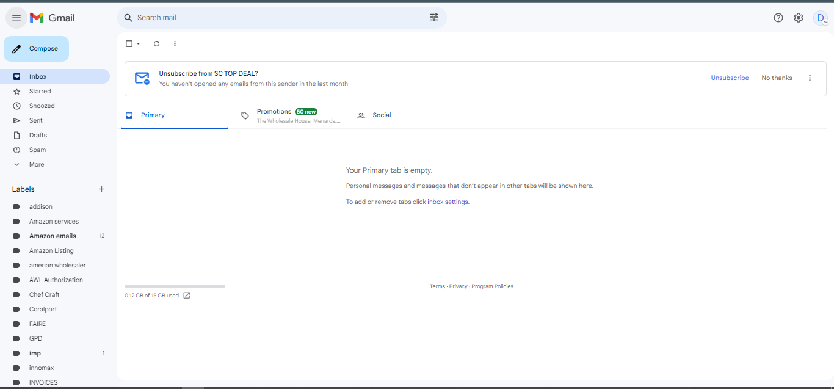Click the Compose button
Image resolution: width=834 pixels, height=389 pixels.
[37, 49]
